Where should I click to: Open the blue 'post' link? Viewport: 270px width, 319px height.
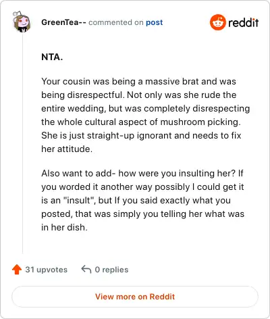(x=155, y=22)
